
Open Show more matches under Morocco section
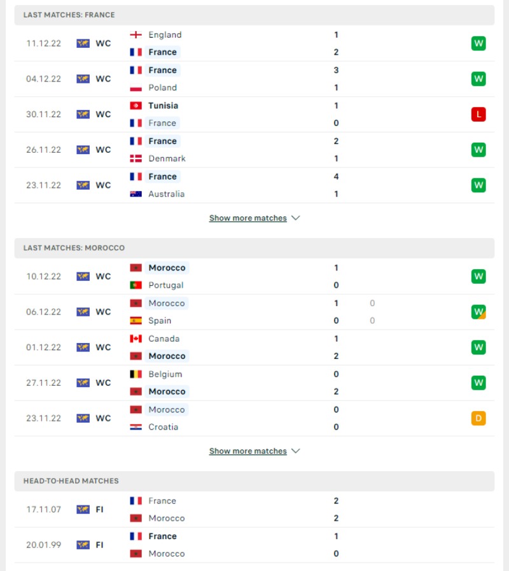point(248,451)
